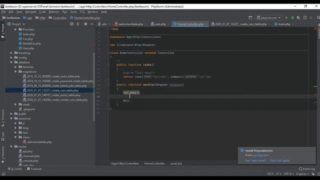
Task: Open create_users_table migration file
Action: (x=51, y=76)
